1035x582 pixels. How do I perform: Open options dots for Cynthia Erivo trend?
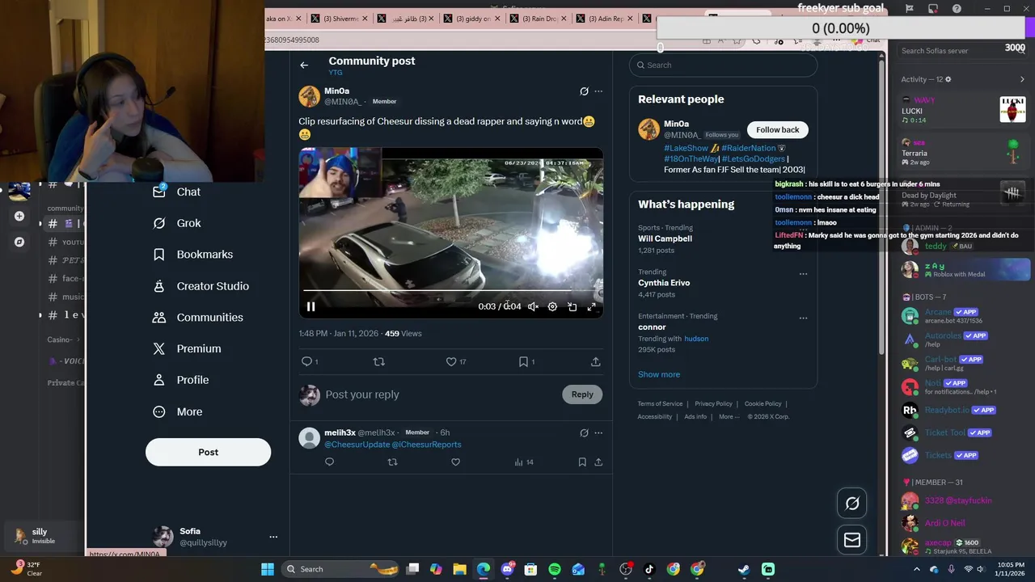click(803, 274)
